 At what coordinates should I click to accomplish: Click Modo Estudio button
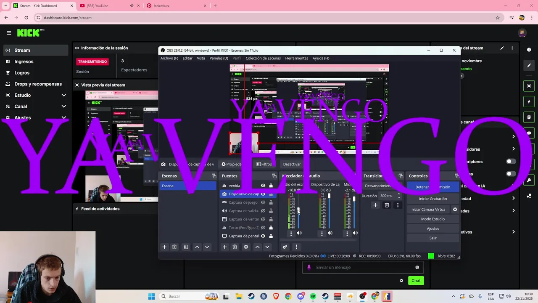coord(433,219)
